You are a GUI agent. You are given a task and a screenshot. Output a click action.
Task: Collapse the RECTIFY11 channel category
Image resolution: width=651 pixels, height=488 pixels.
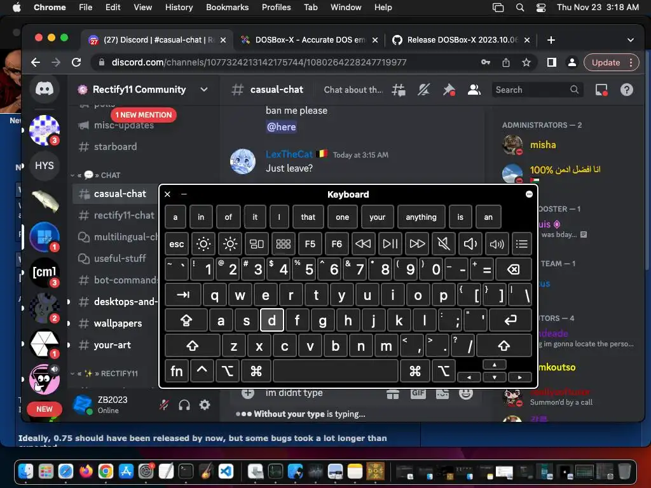(x=105, y=374)
